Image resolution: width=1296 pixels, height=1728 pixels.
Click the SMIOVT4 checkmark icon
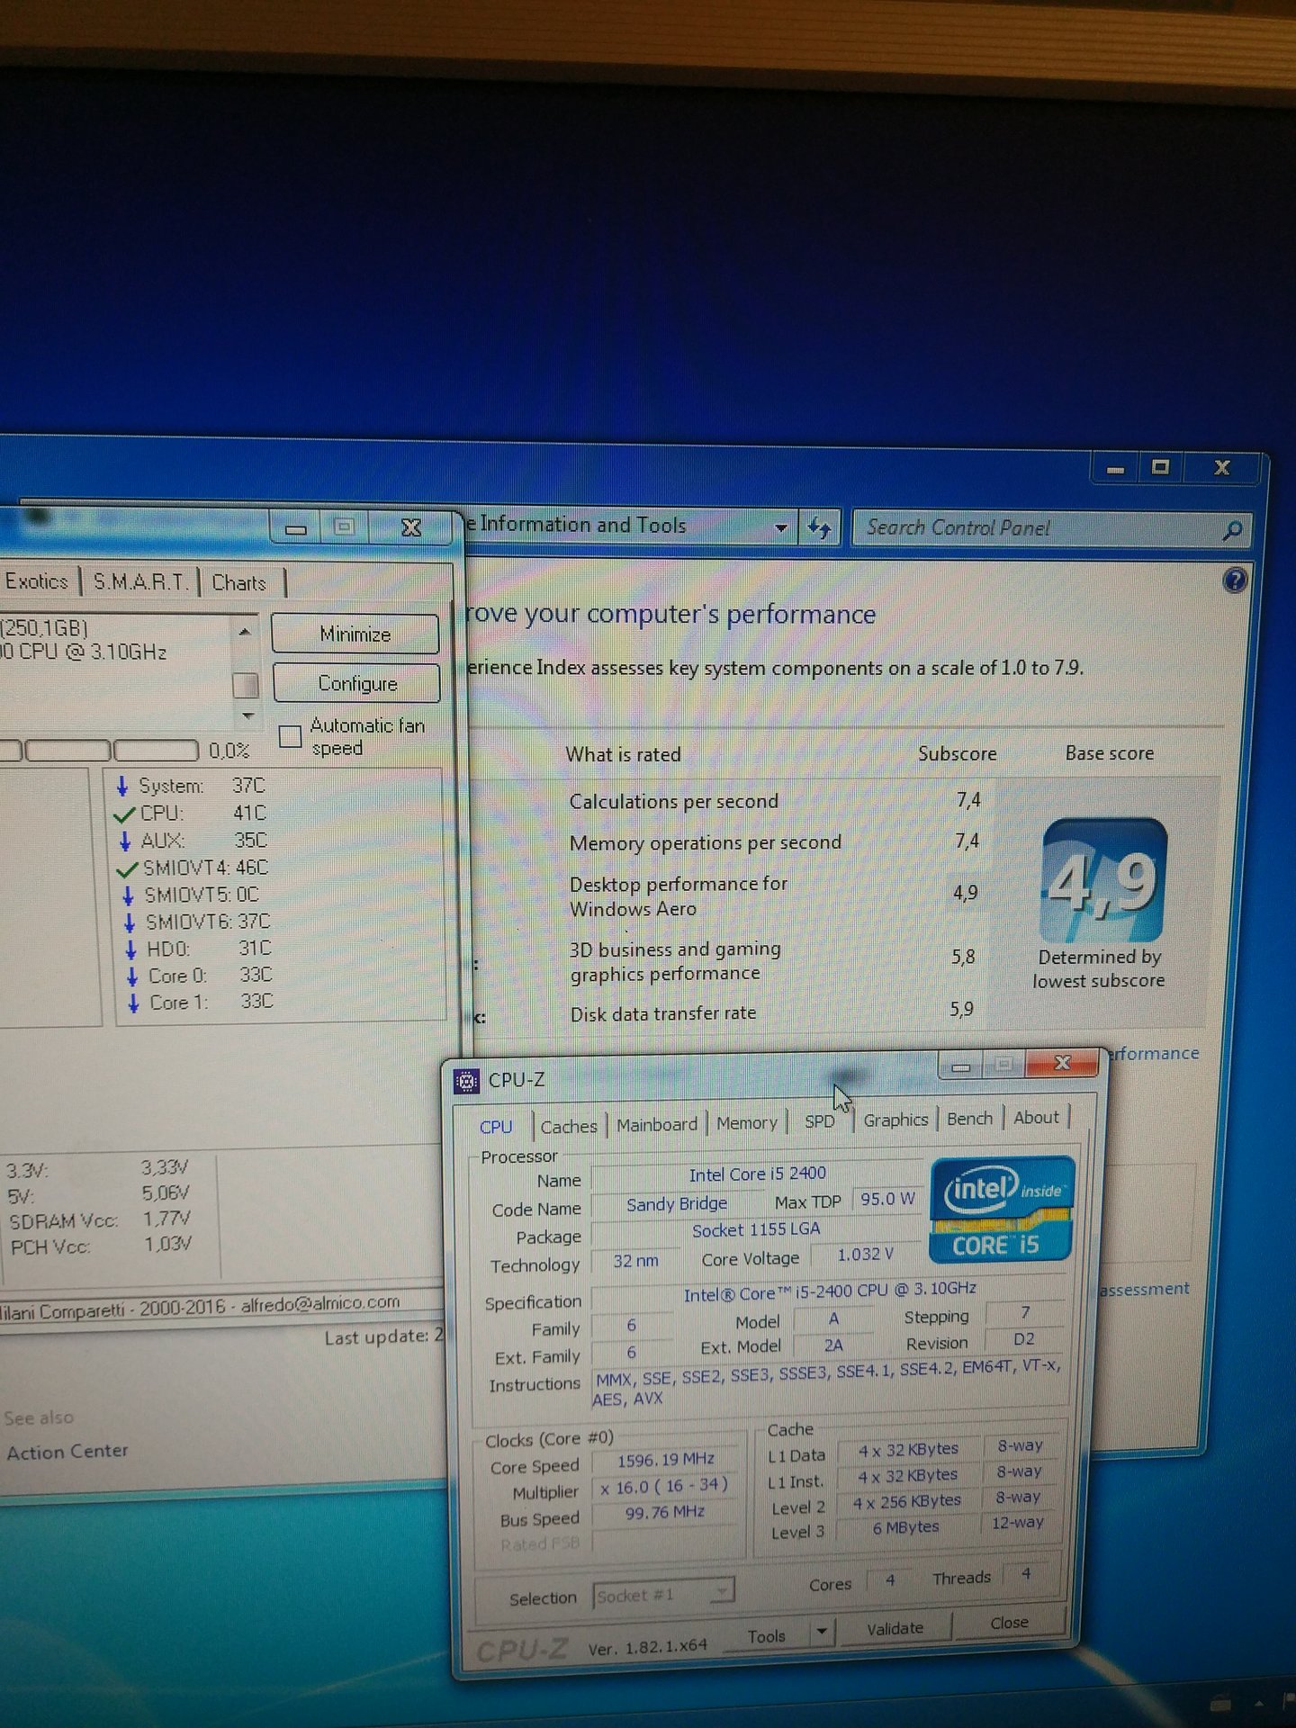[x=128, y=869]
